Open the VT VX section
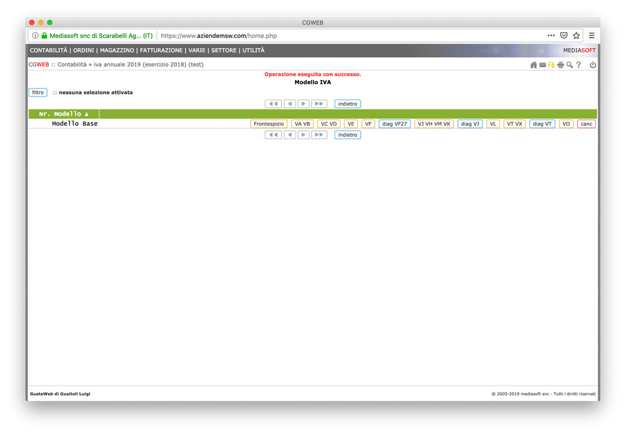The height and width of the screenshot is (434, 625). click(x=515, y=124)
